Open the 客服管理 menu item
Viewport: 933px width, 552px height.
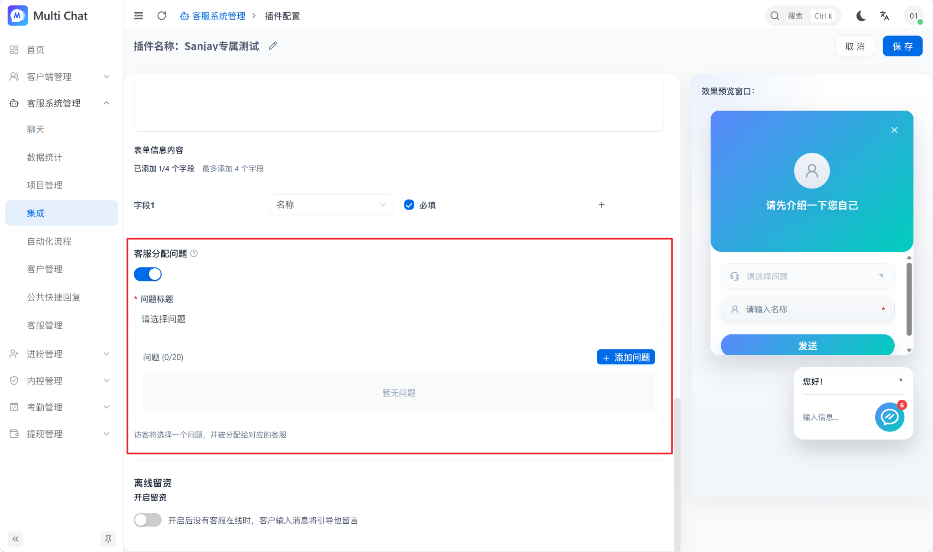coord(62,325)
